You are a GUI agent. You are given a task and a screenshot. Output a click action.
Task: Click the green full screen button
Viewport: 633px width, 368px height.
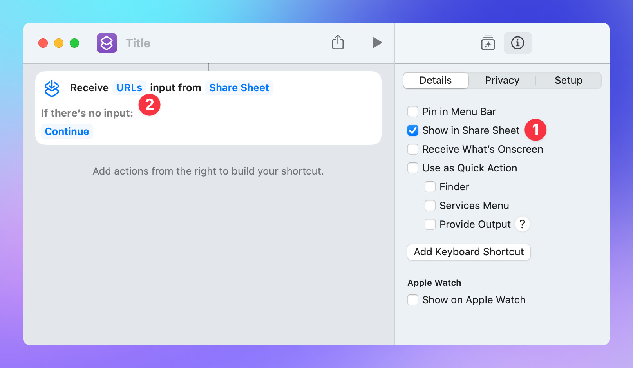[74, 43]
